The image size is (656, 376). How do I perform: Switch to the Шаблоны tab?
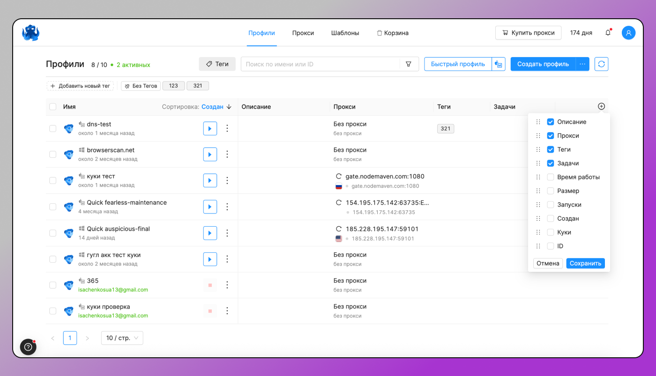(x=345, y=33)
